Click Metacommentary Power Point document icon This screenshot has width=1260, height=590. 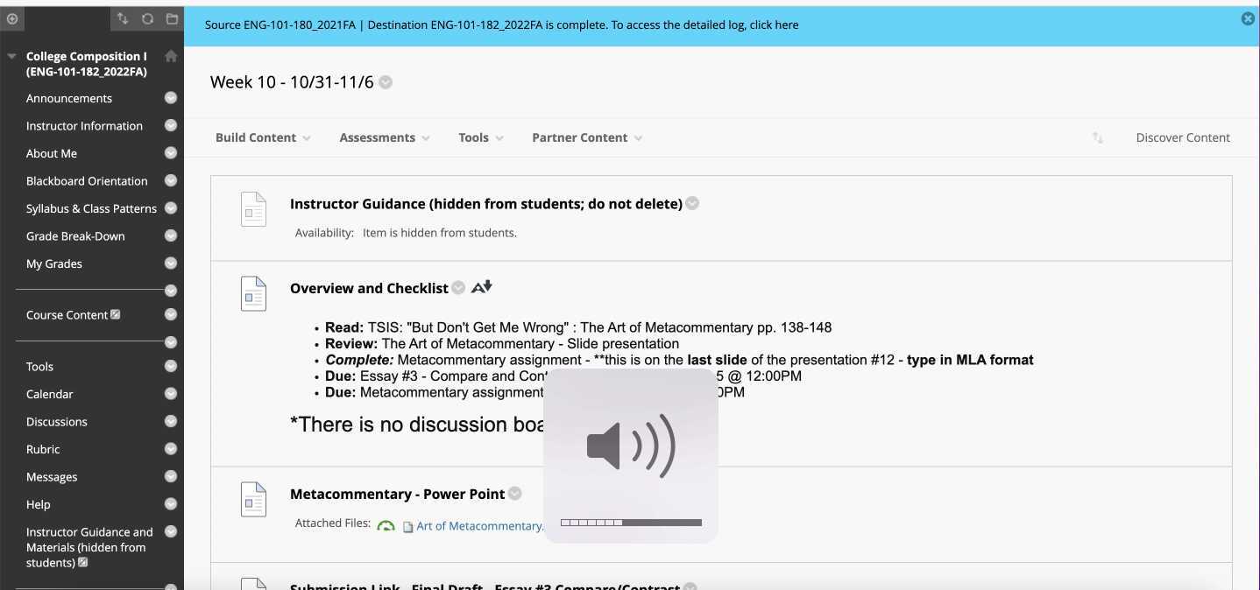tap(253, 500)
